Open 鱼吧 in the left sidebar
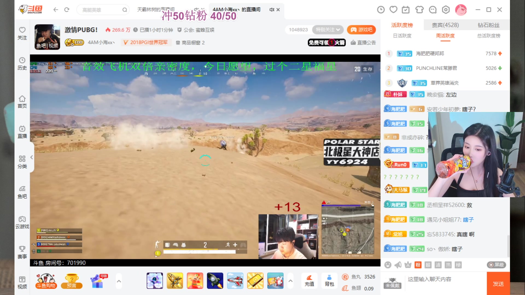This screenshot has width=525, height=295. pyautogui.click(x=22, y=192)
